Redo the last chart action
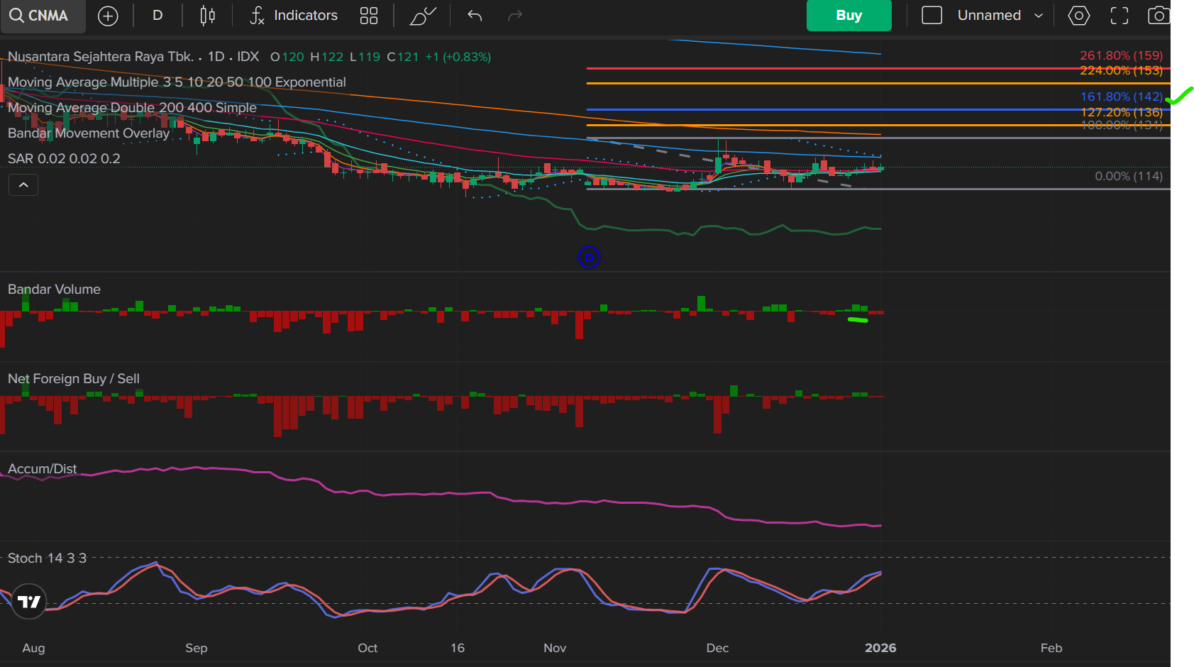1194x667 pixels. coord(515,16)
